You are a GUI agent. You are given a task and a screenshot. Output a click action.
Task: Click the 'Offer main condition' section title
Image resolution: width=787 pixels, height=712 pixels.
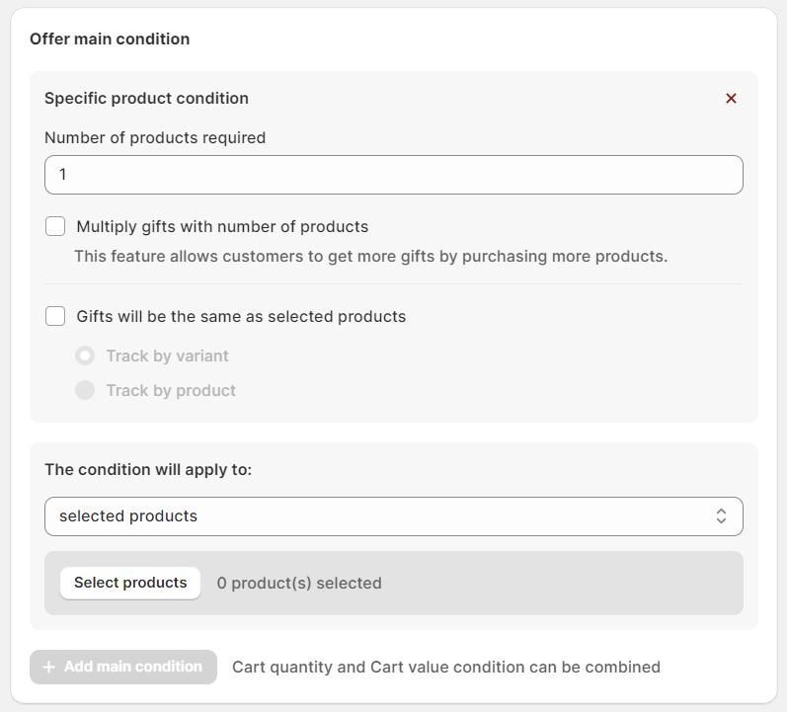tap(110, 40)
